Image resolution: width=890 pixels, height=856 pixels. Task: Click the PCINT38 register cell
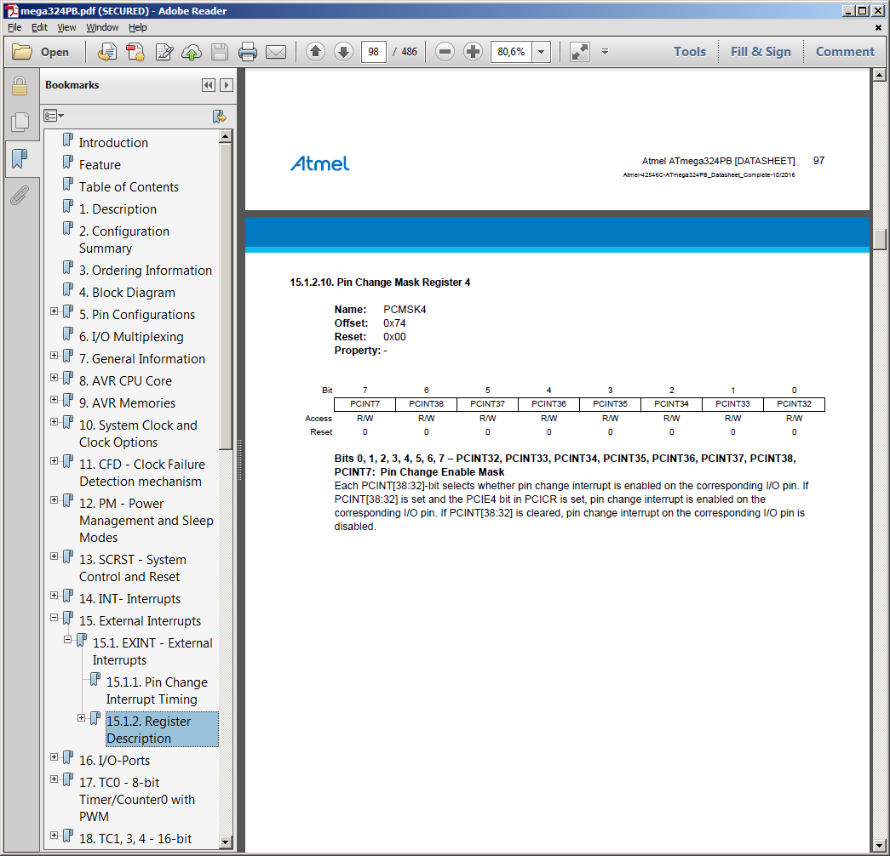[x=427, y=404]
